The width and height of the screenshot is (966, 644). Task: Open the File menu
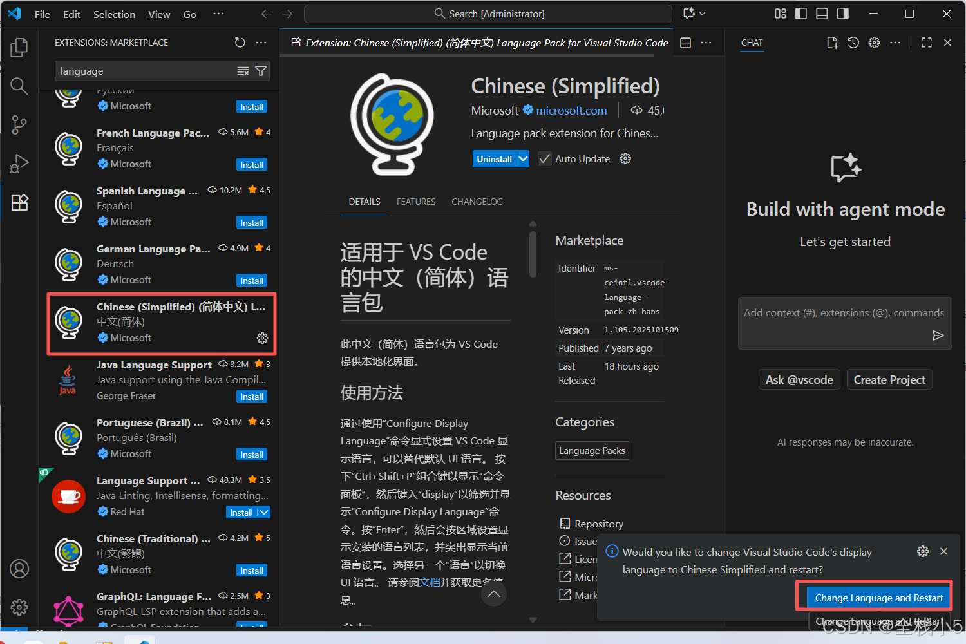click(x=42, y=14)
